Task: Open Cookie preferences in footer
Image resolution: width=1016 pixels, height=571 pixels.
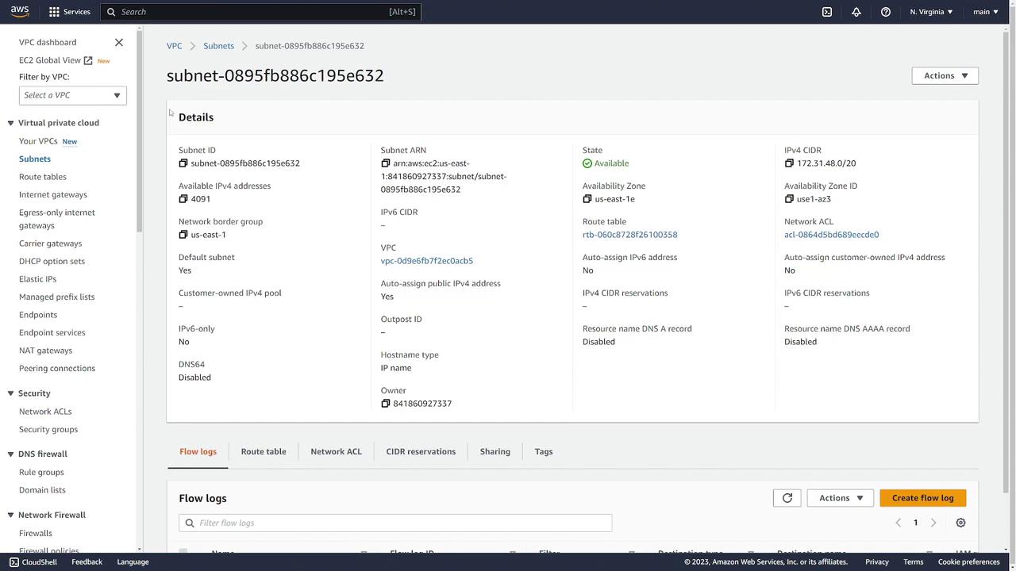Action: [968, 562]
